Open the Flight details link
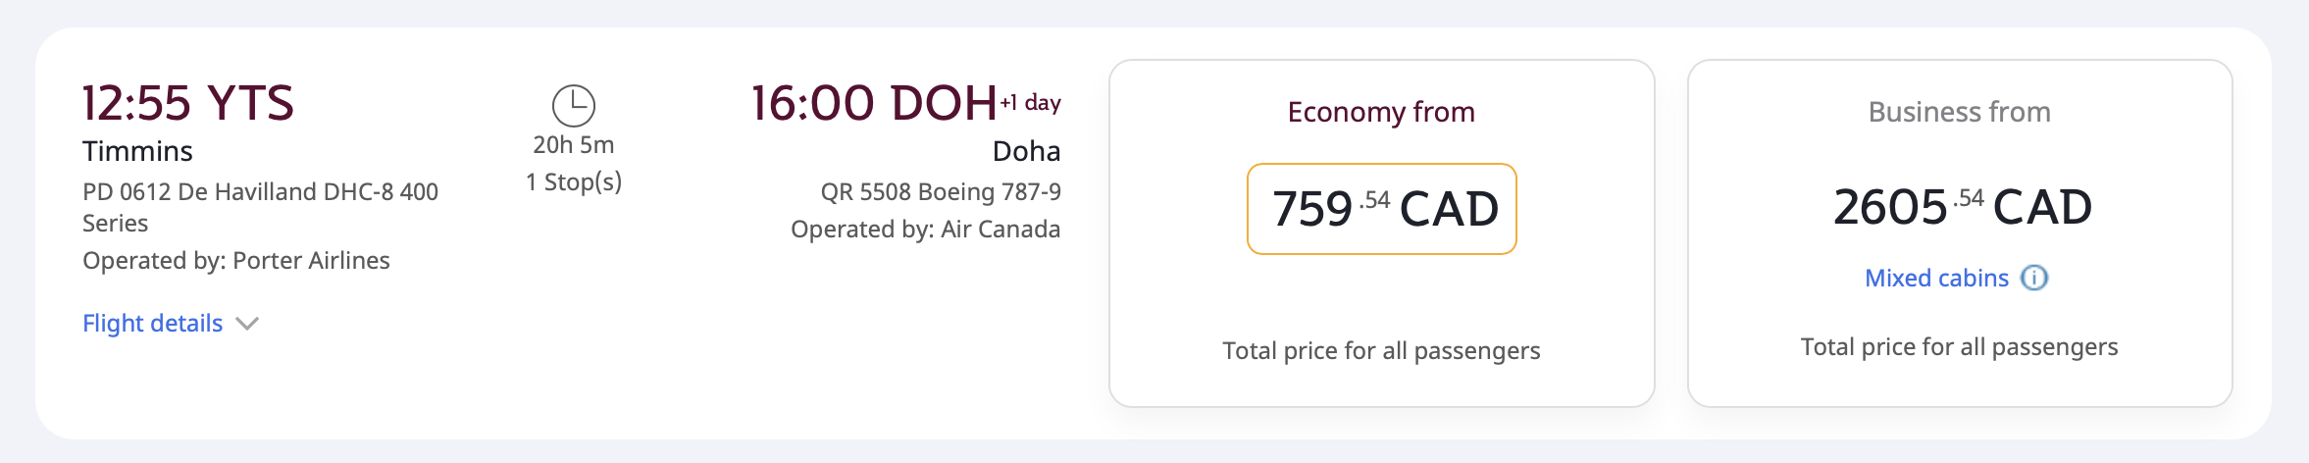 (x=153, y=324)
